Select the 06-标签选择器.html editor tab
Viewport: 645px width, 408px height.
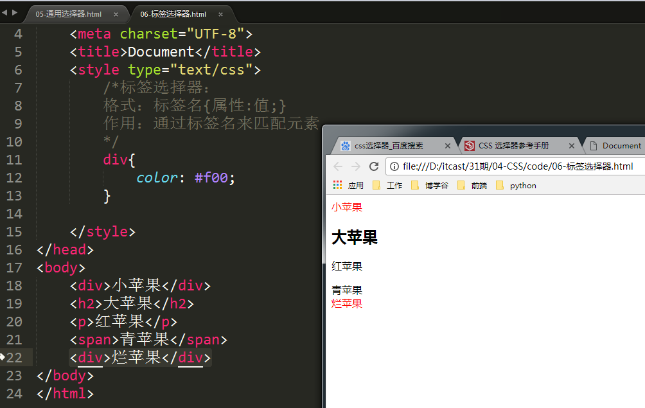coord(173,14)
